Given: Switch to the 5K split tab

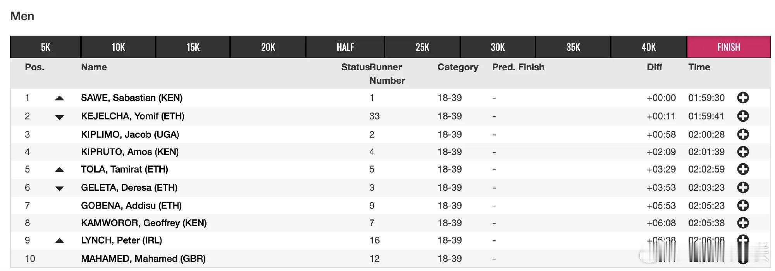Looking at the screenshot, I should pos(45,47).
